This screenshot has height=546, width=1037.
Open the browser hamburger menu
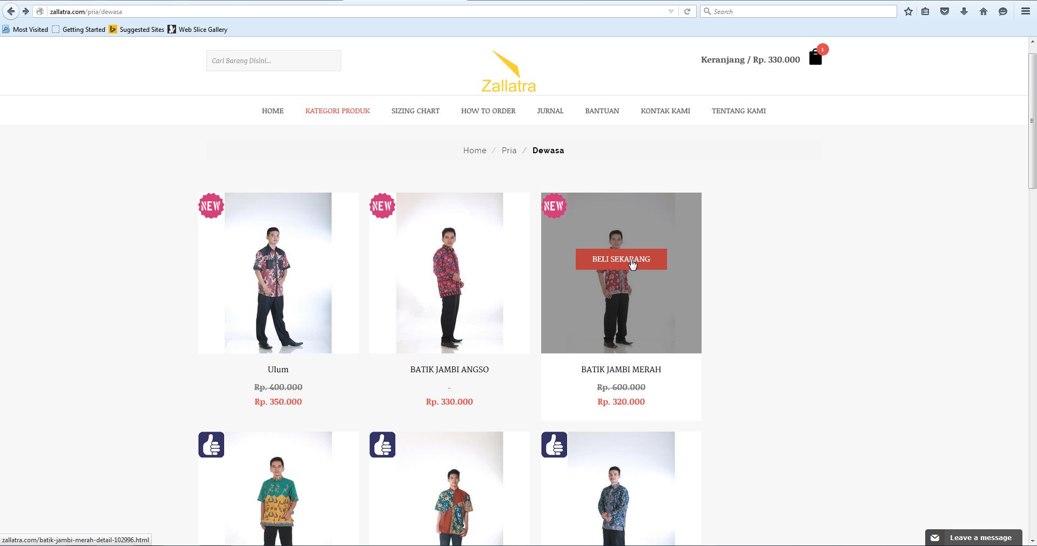pos(1026,11)
